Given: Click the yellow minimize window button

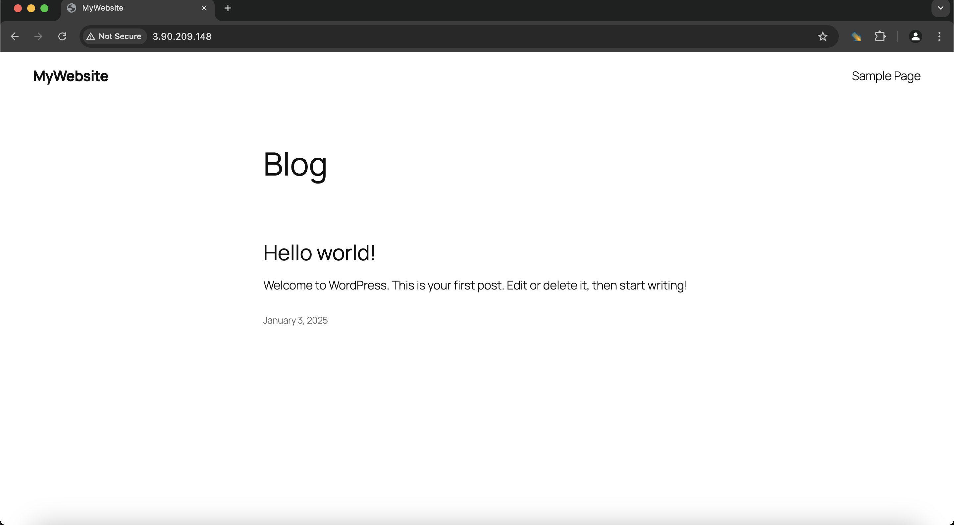Looking at the screenshot, I should [x=31, y=8].
